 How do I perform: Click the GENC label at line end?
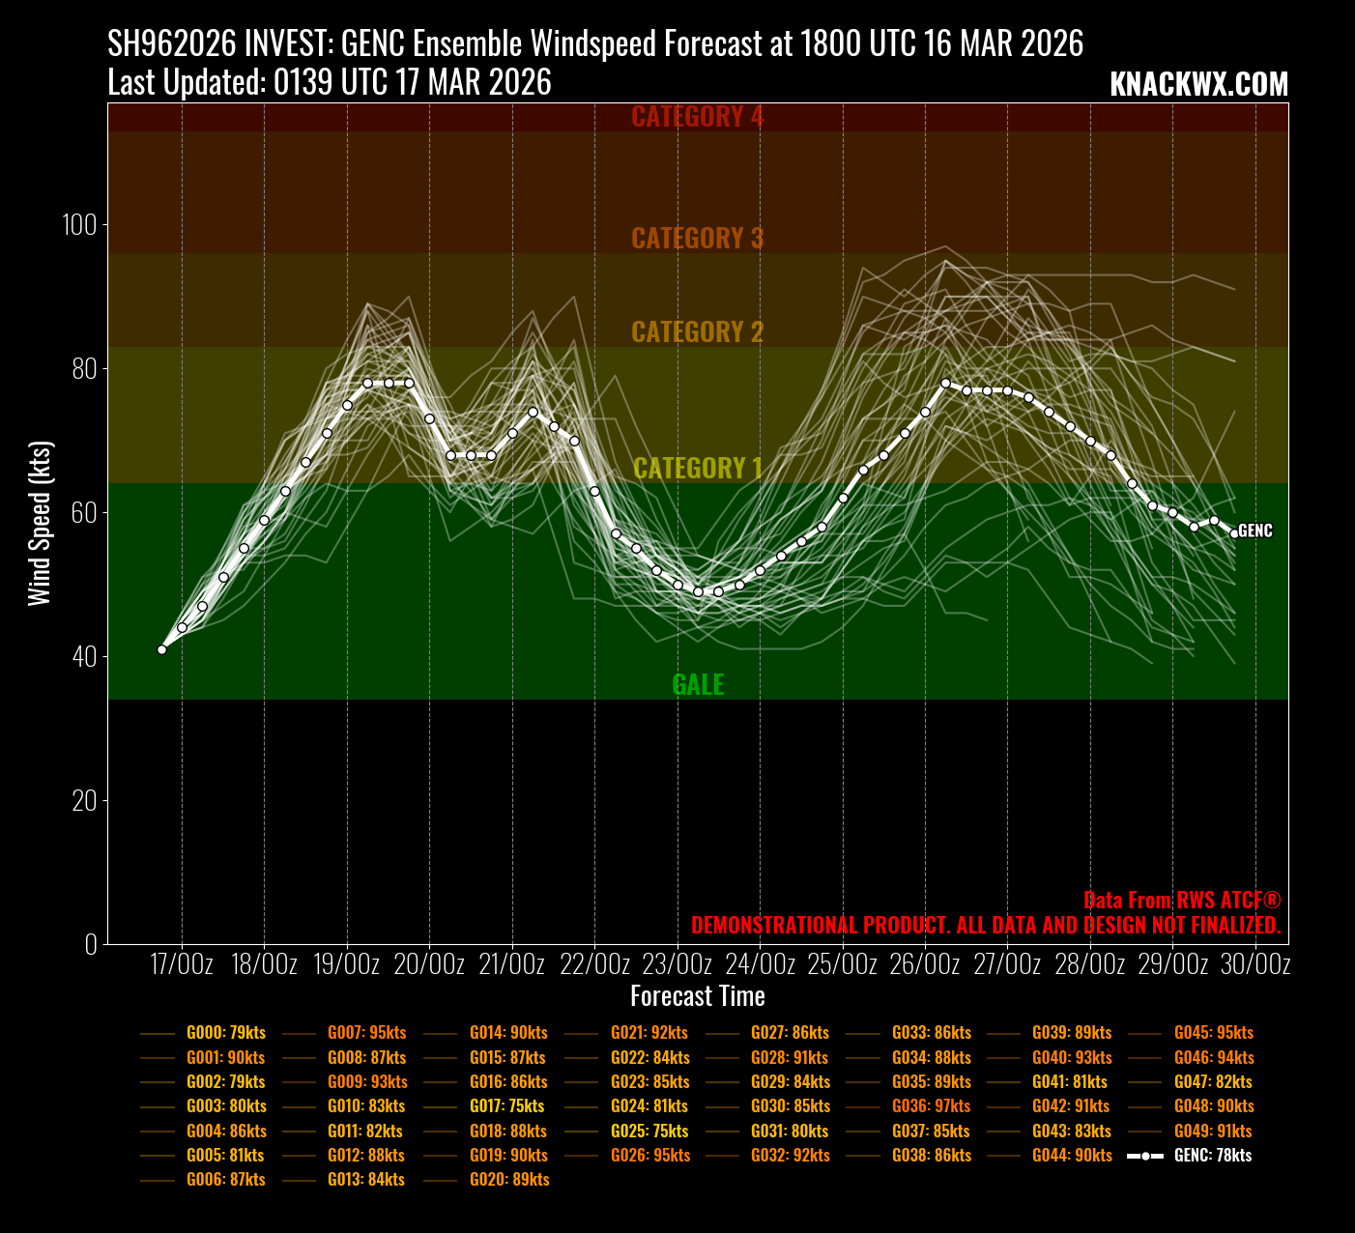[x=1255, y=531]
